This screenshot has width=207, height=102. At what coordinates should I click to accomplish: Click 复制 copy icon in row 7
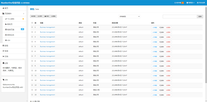160,56
